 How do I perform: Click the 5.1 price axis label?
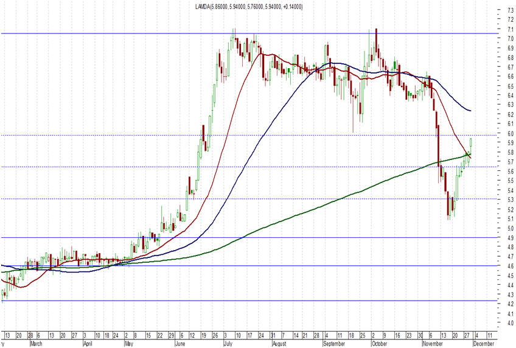point(511,219)
